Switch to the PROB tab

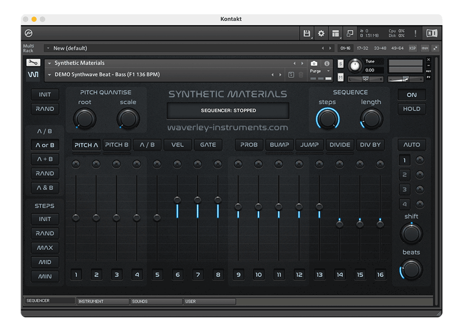(x=249, y=145)
